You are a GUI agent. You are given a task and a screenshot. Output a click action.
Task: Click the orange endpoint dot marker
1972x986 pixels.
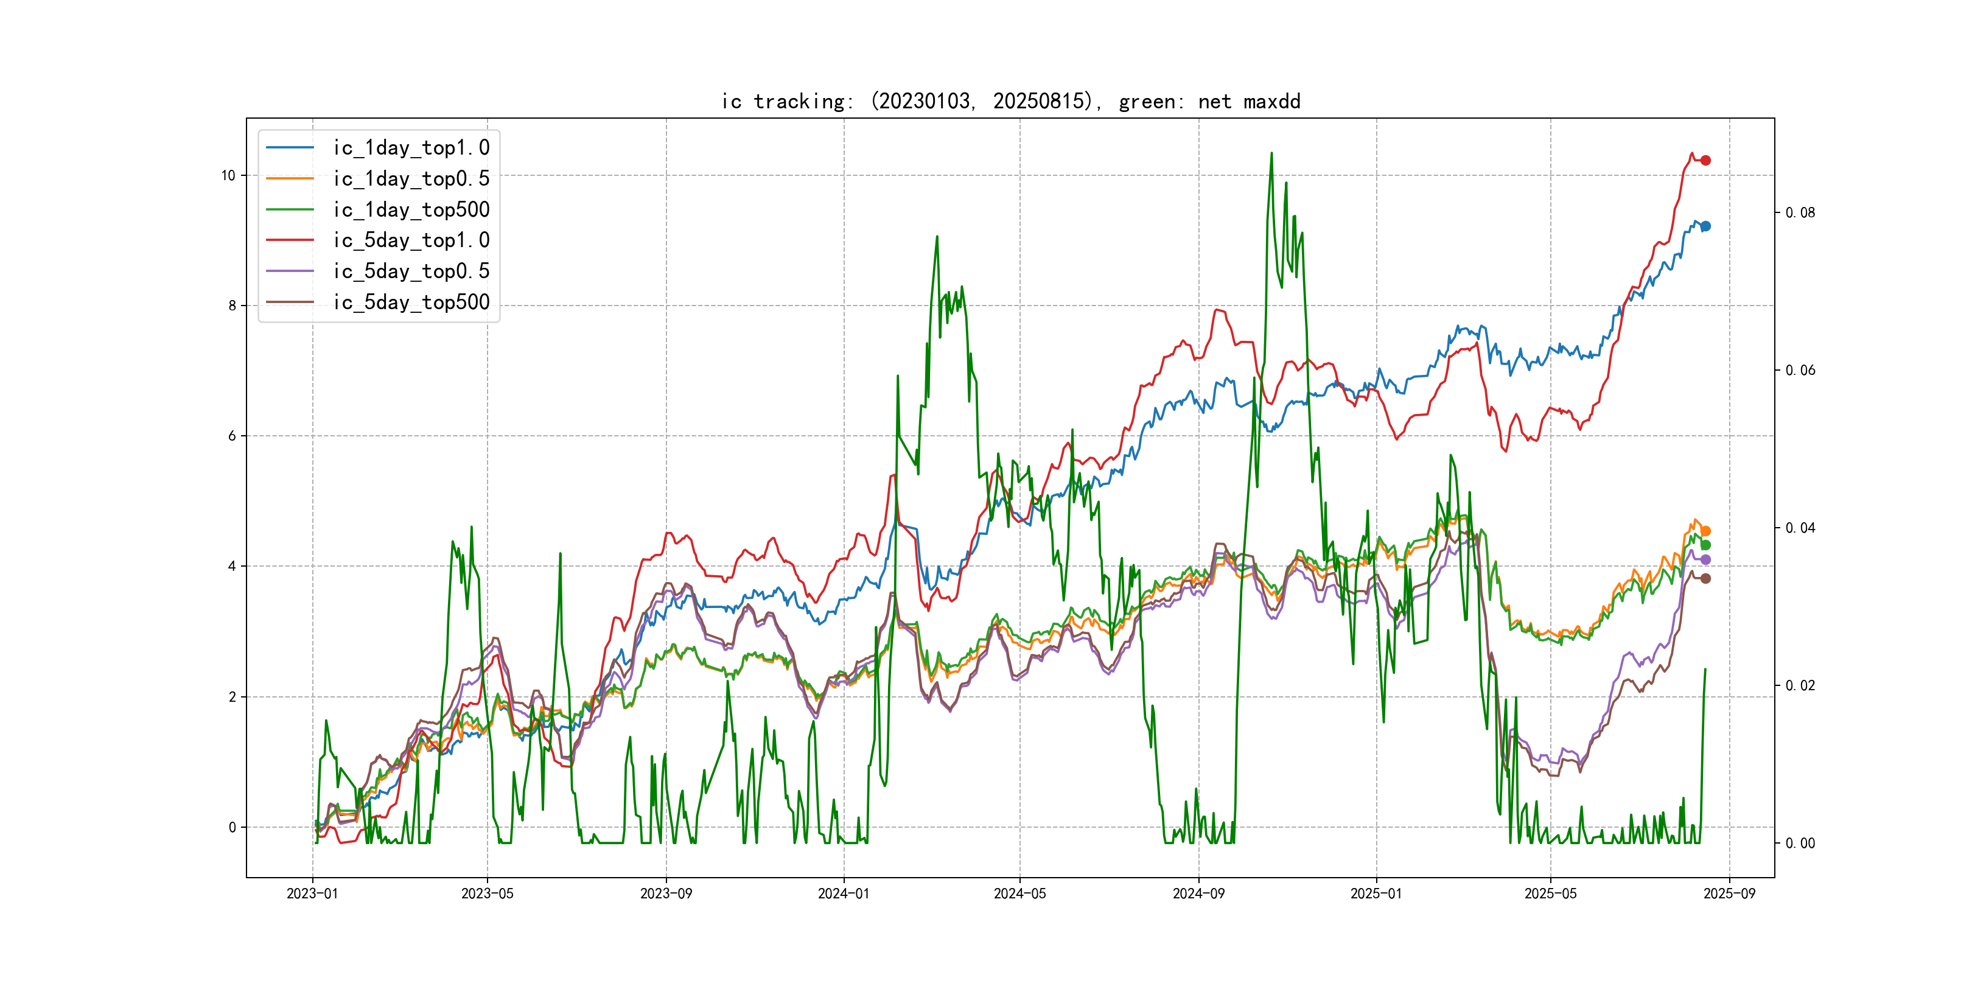[x=1705, y=531]
